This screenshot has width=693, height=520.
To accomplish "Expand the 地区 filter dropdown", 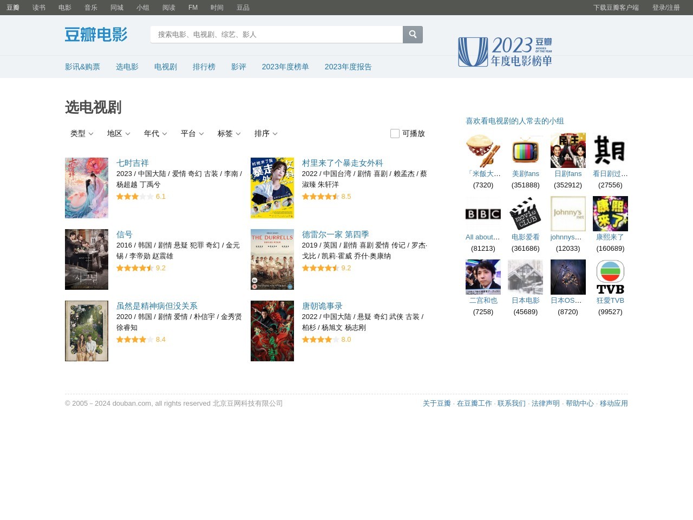I will point(119,134).
